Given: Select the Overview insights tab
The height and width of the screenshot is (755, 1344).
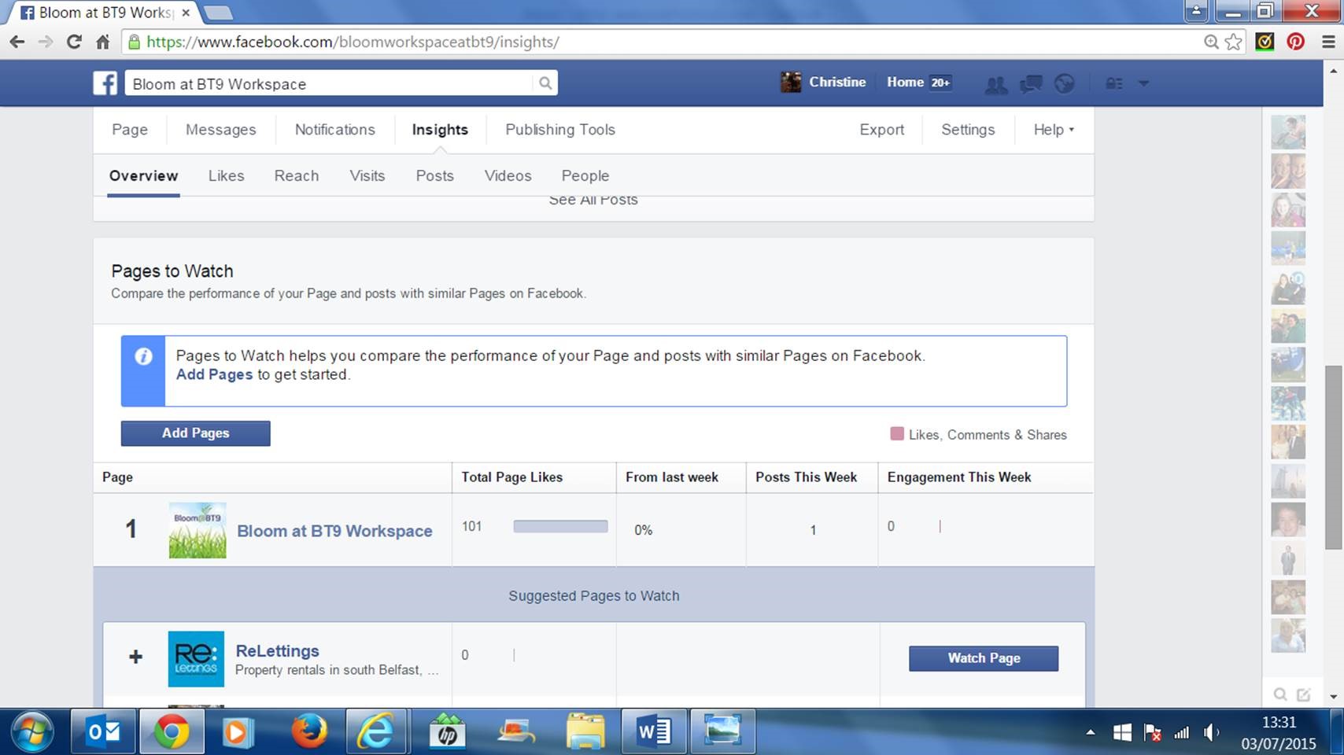Looking at the screenshot, I should [x=143, y=175].
